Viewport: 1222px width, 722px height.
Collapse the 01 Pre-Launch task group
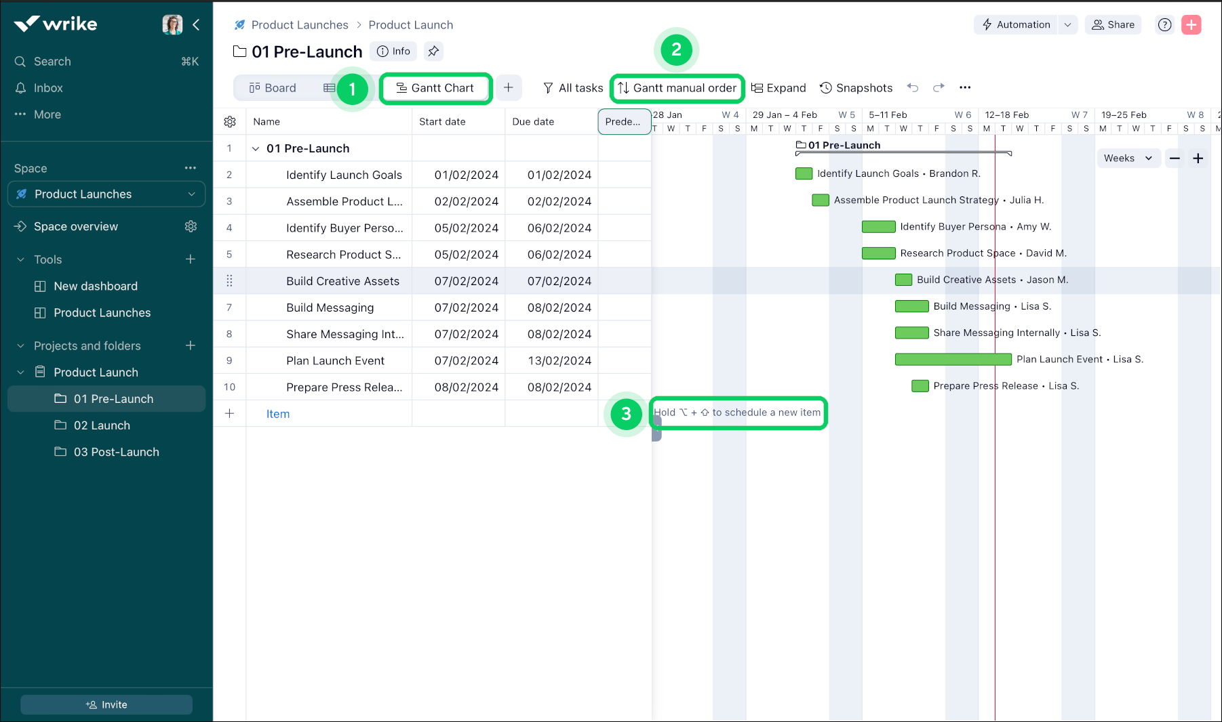click(x=255, y=148)
